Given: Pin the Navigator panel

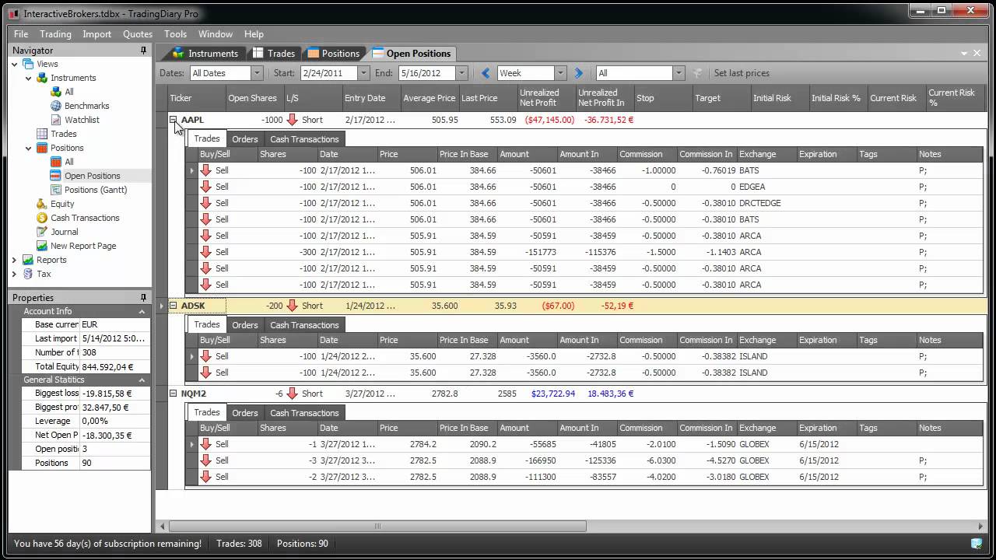Looking at the screenshot, I should (x=143, y=51).
